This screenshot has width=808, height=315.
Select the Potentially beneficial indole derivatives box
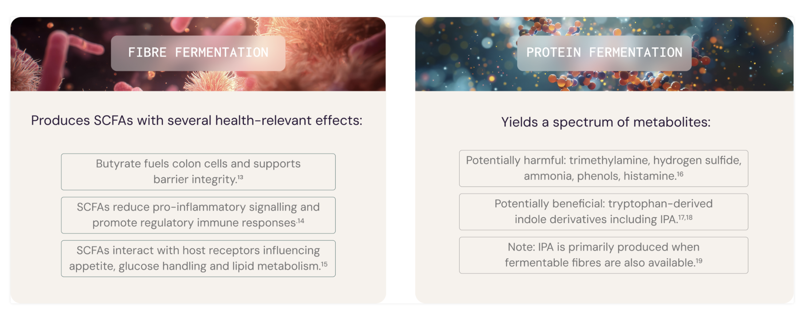point(604,212)
